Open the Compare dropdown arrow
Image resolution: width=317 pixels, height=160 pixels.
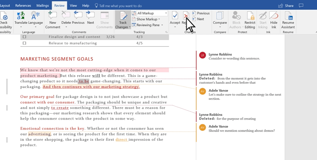pos(220,27)
